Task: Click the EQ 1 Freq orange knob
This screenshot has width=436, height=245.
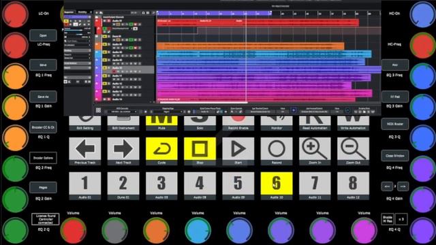Action: click(x=15, y=76)
